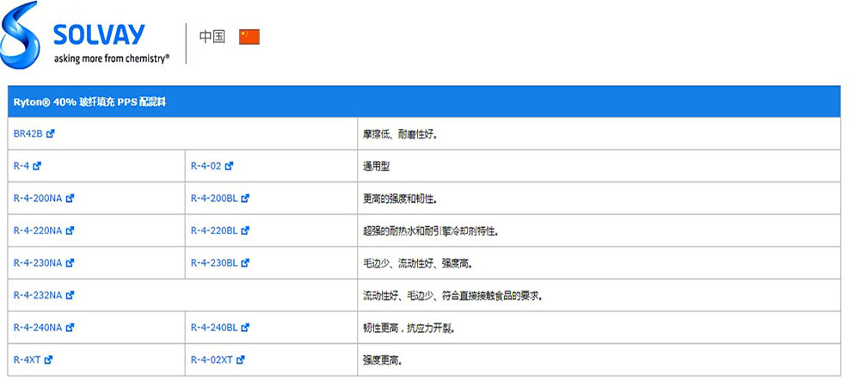Open the R-4-220NA product link

click(x=38, y=230)
